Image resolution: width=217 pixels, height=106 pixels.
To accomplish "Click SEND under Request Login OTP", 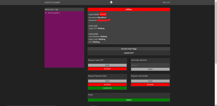I will (x=107, y=65).
